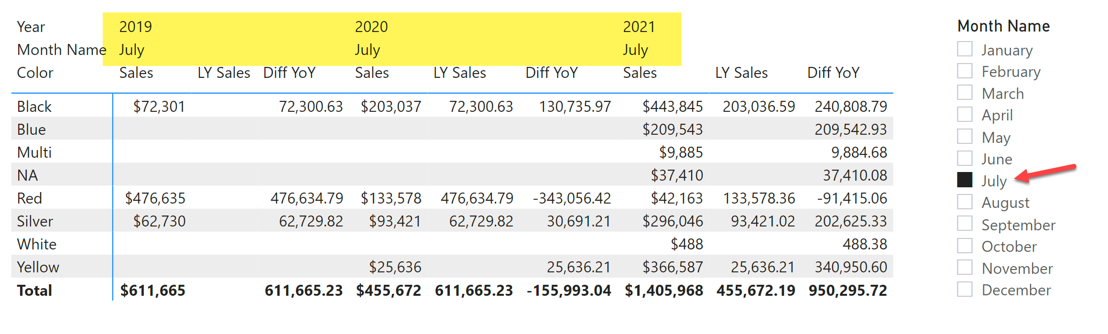1108x334 pixels.
Task: Click the Year header label
Action: pyautogui.click(x=31, y=27)
